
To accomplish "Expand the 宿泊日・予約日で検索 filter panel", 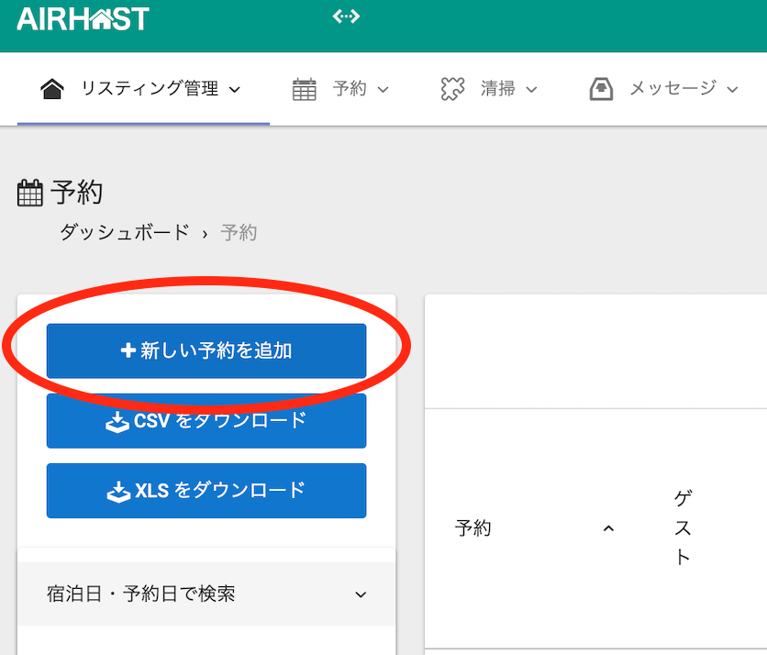I will tap(361, 594).
